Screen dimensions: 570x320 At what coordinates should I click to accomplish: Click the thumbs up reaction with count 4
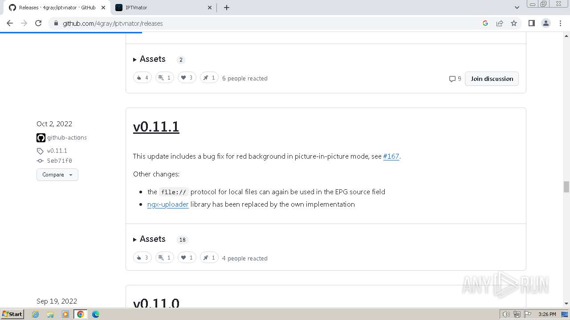coord(142,78)
